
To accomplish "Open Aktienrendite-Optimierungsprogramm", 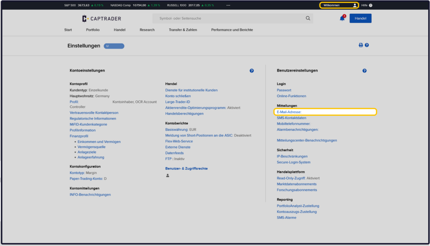I will [x=196, y=108].
